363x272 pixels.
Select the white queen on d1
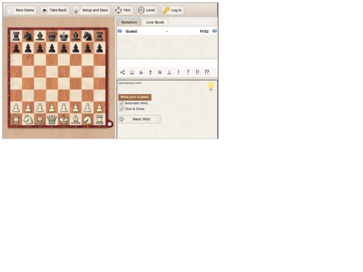[52, 120]
